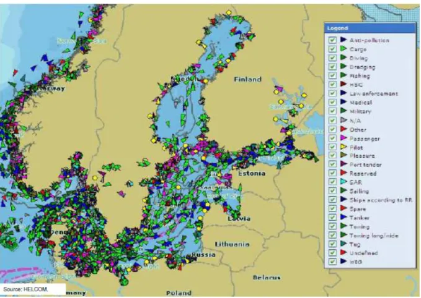Click the N/A gray legend icon

click(x=343, y=120)
